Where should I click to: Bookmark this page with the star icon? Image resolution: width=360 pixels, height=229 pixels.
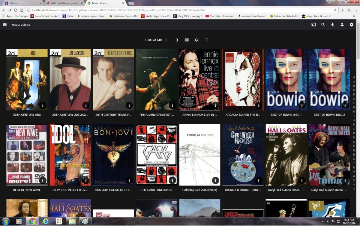point(335,10)
